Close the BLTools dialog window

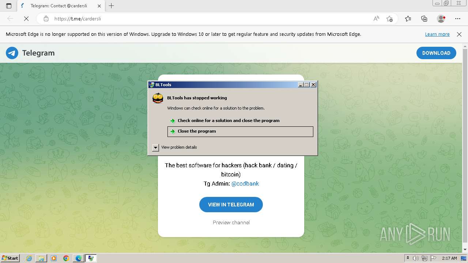click(313, 85)
